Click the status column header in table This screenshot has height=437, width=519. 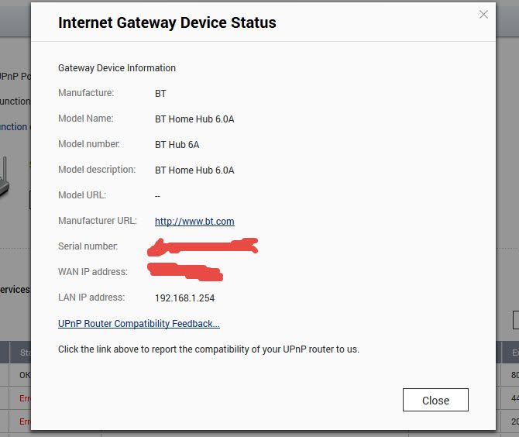point(25,353)
